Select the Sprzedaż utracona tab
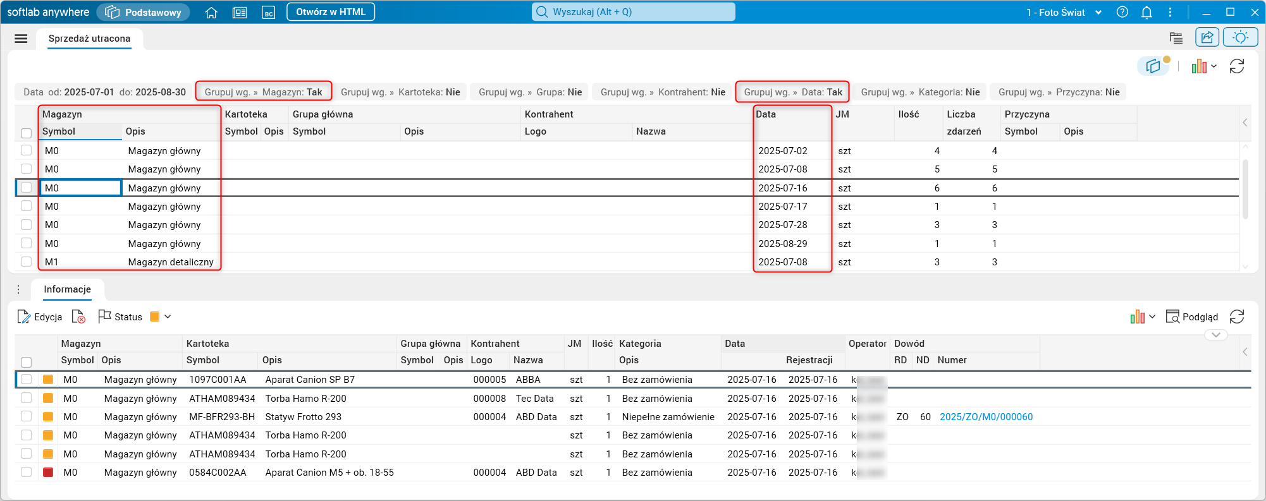Viewport: 1266px width, 501px height. pyautogui.click(x=89, y=39)
